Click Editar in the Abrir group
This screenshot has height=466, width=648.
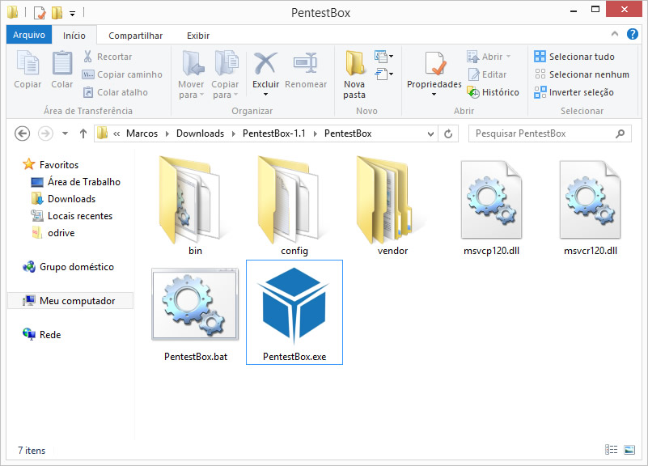(x=487, y=74)
